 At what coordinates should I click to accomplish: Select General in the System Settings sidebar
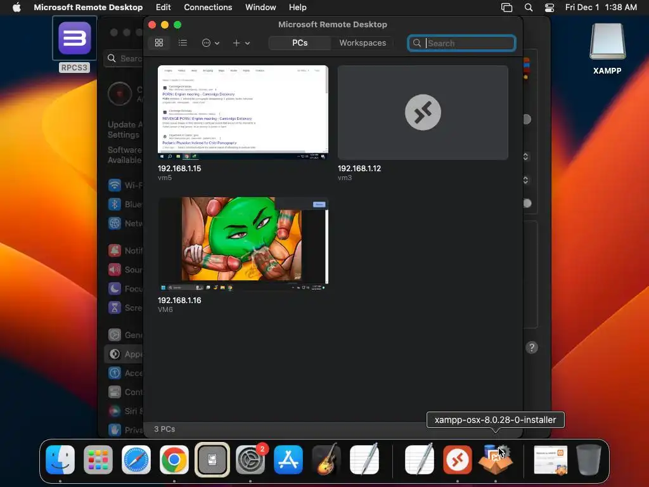(124, 335)
